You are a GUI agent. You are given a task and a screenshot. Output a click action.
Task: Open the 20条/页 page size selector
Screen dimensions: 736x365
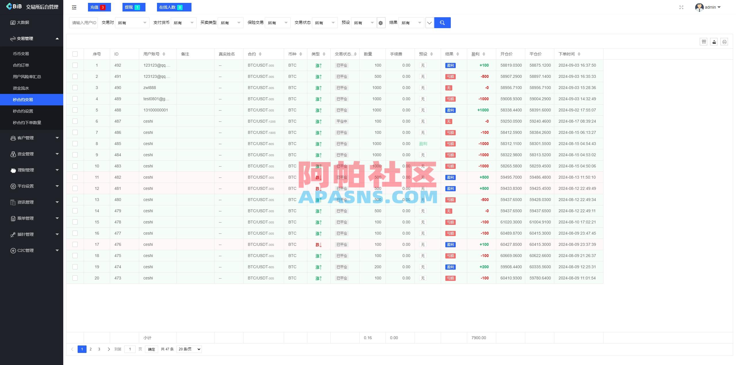coord(188,349)
